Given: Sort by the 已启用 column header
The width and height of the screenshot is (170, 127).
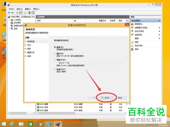Looking at the screenshot, I should 113,21.
